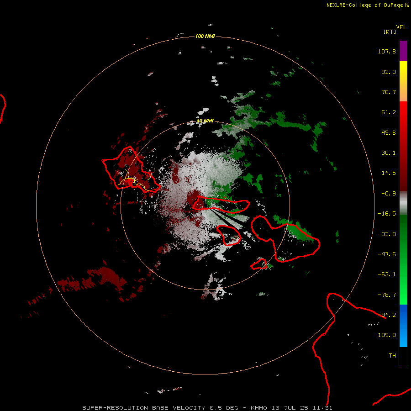Click the -0.9 velocity scale value
This screenshot has width=411, height=411.
389,194
